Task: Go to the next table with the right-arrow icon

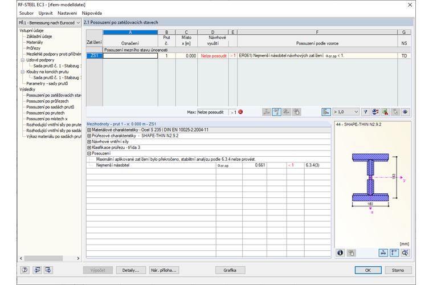Action: tap(48, 270)
